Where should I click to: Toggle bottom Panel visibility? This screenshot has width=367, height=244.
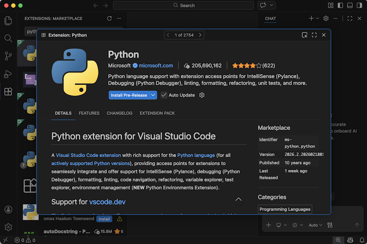[x=350, y=5]
